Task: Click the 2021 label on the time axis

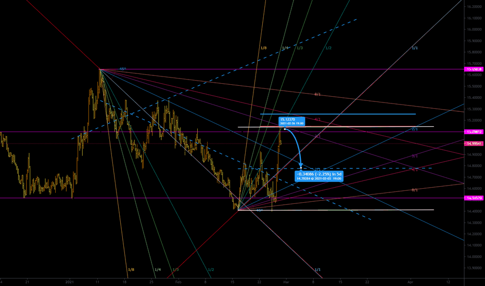Action: coord(70,282)
